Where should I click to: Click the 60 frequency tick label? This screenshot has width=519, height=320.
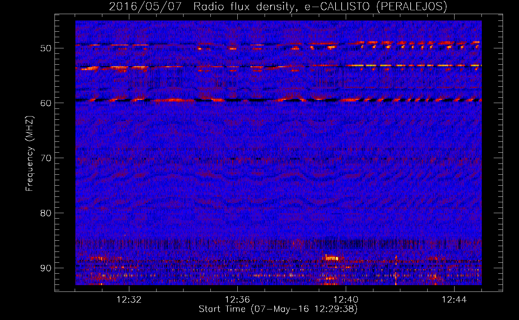[46, 103]
